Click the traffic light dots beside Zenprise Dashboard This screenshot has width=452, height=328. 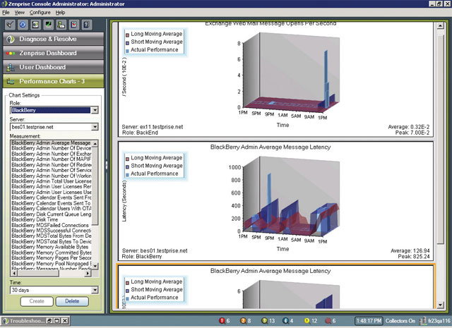(x=11, y=54)
